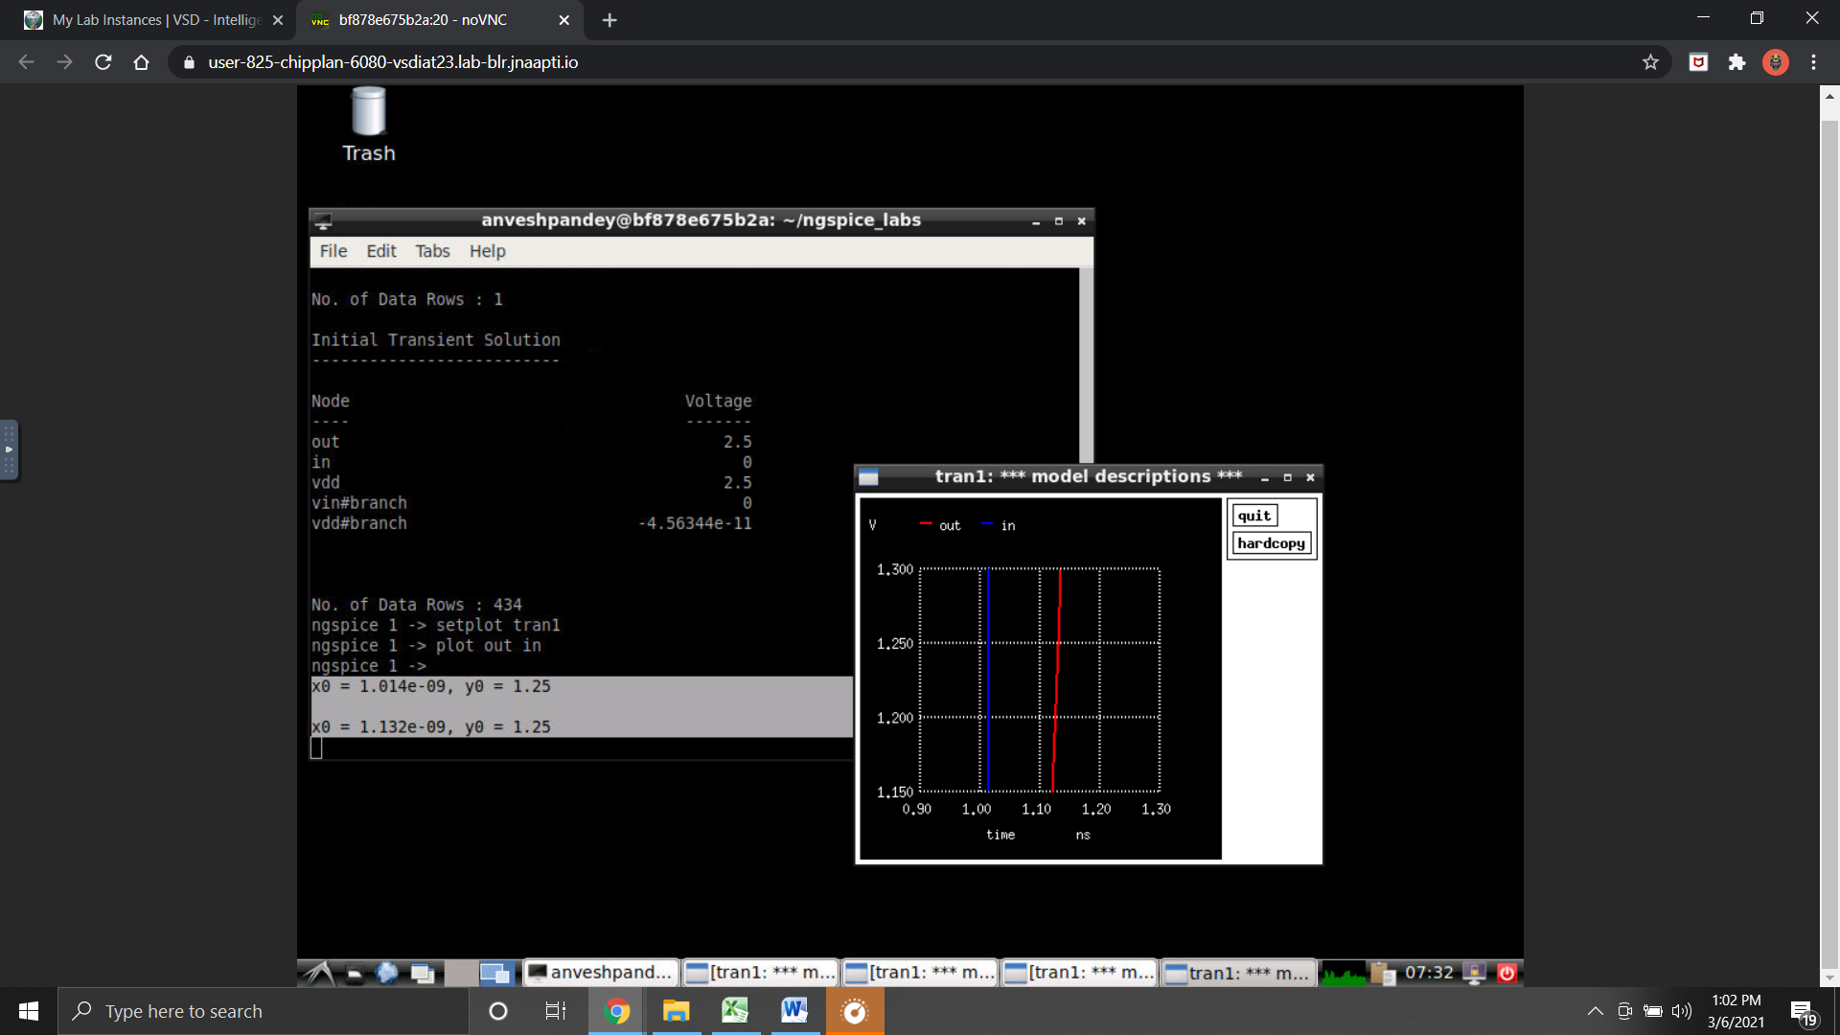Switch to the 'My Lab Instances' browser tab
Viewport: 1840px width, 1035px height.
pos(144,19)
